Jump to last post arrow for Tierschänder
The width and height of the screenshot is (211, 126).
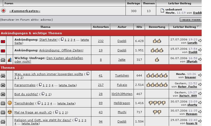click(x=200, y=103)
